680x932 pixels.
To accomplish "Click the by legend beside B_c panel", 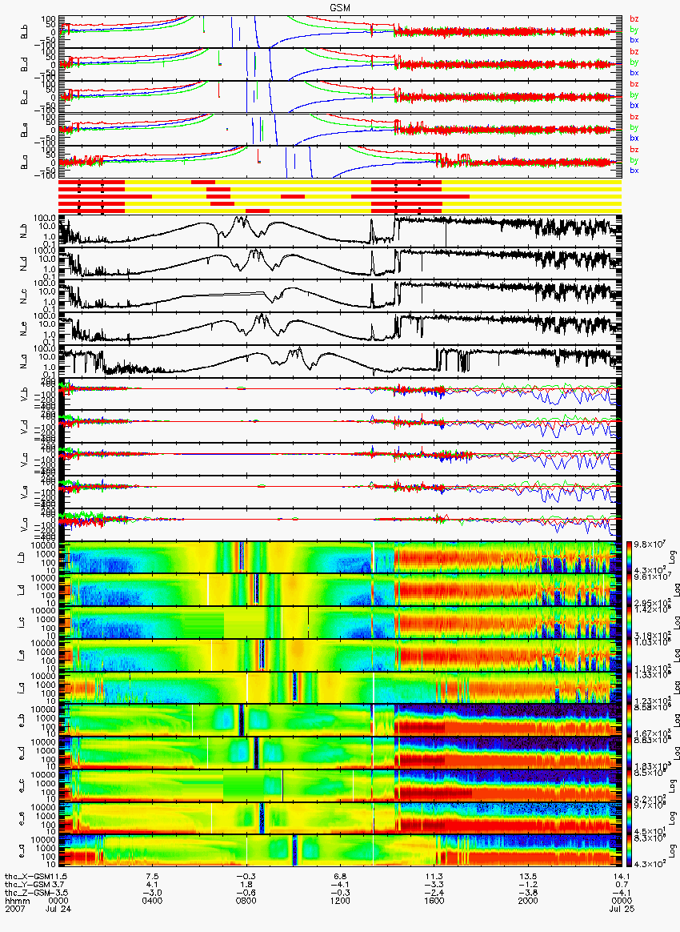I will pyautogui.click(x=634, y=94).
